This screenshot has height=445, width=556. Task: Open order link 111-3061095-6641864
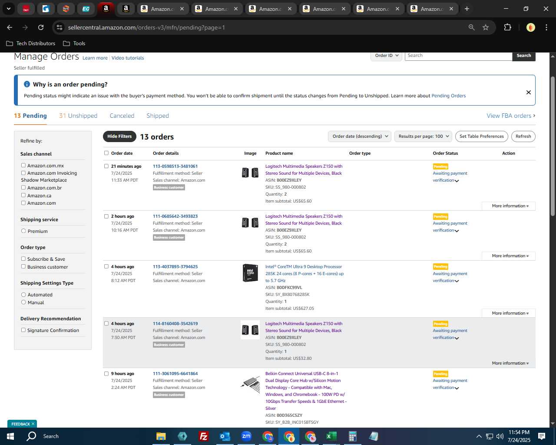tap(175, 374)
